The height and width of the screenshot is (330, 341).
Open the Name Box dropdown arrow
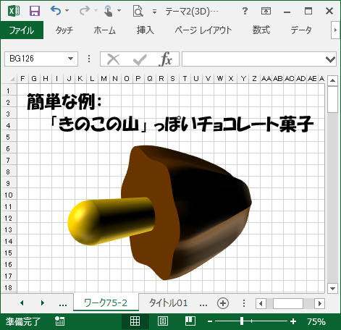coord(70,59)
